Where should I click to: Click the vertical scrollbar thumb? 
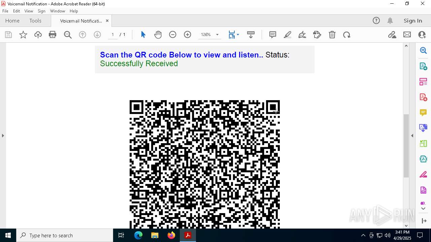pyautogui.click(x=406, y=146)
